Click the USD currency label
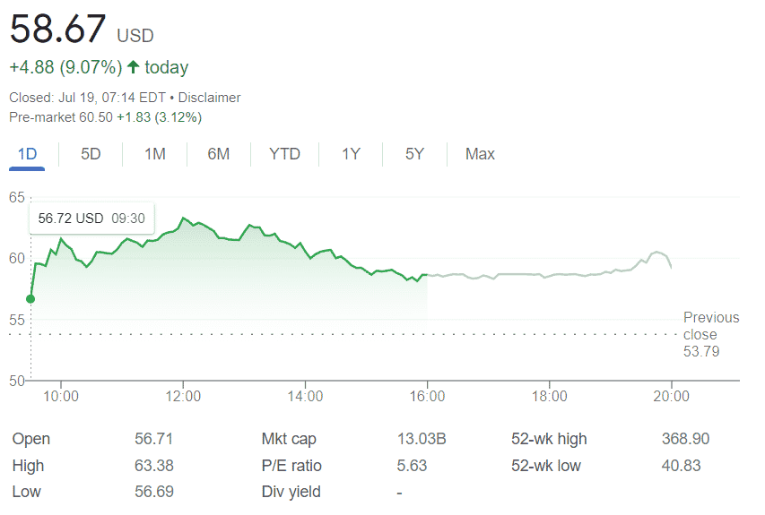The width and height of the screenshot is (765, 515). pos(135,36)
